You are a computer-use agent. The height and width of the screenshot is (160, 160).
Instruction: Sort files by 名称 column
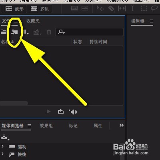[8, 42]
